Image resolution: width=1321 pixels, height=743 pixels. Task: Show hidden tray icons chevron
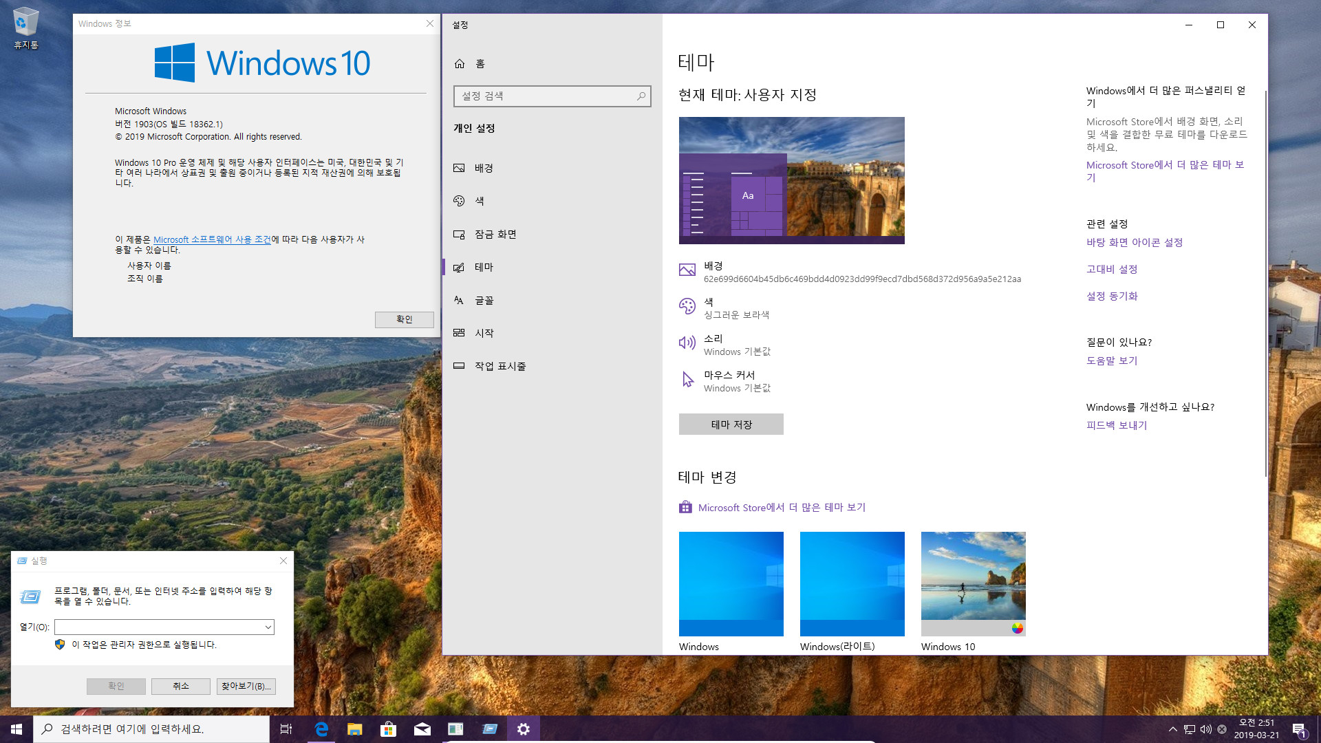click(1173, 729)
